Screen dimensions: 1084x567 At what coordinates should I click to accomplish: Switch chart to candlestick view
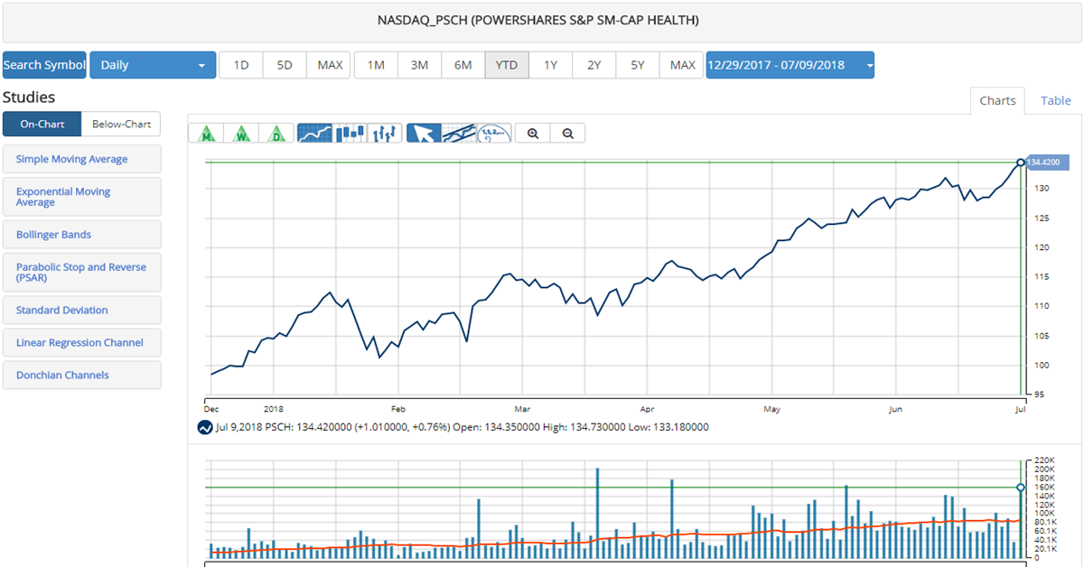[352, 133]
